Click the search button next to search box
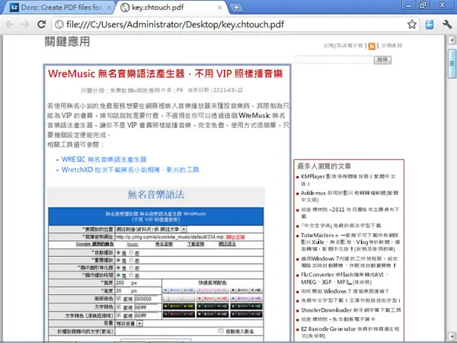Viewport: 457px width, 343px height. (x=382, y=59)
